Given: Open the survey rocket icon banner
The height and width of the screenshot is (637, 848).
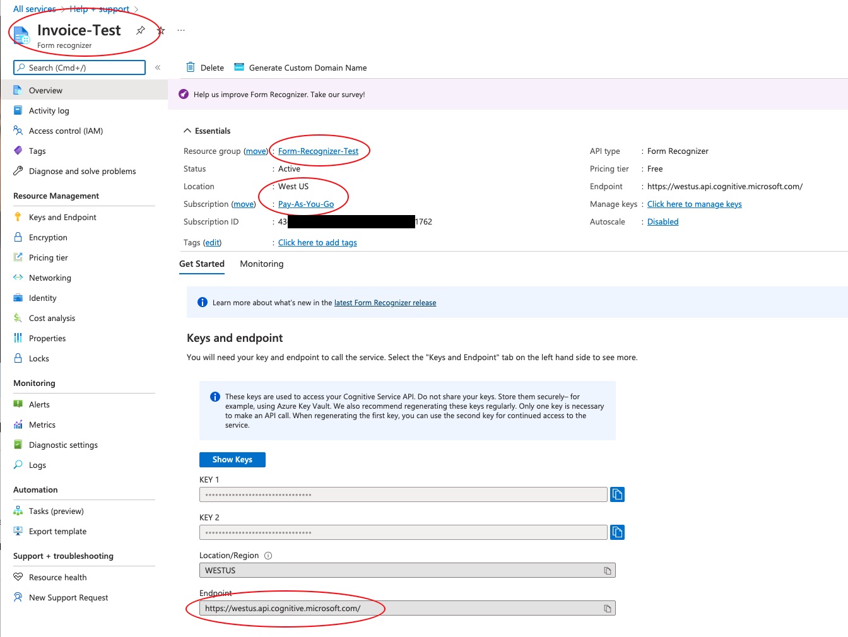Looking at the screenshot, I should (184, 95).
